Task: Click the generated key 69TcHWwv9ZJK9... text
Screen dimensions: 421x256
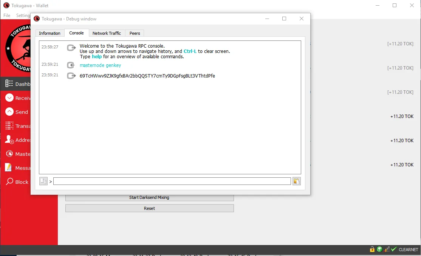Action: pyautogui.click(x=147, y=76)
